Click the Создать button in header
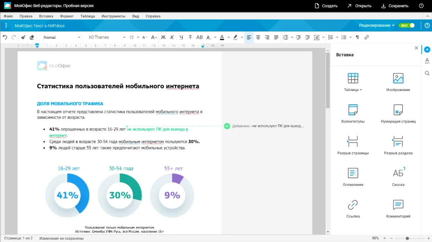 [x=326, y=6]
